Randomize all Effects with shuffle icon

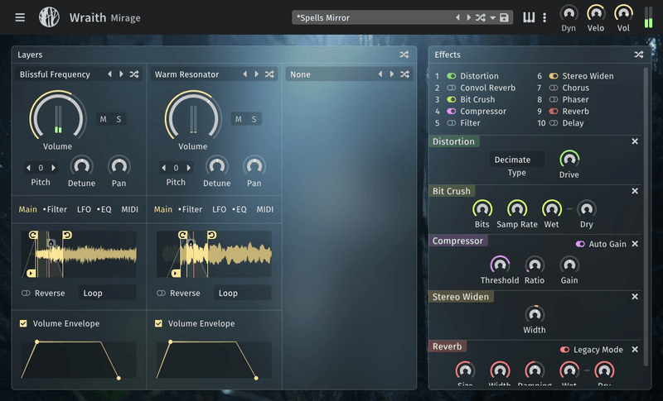pyautogui.click(x=639, y=55)
